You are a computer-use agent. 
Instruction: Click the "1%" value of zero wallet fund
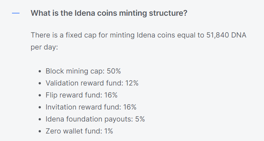click(108, 131)
